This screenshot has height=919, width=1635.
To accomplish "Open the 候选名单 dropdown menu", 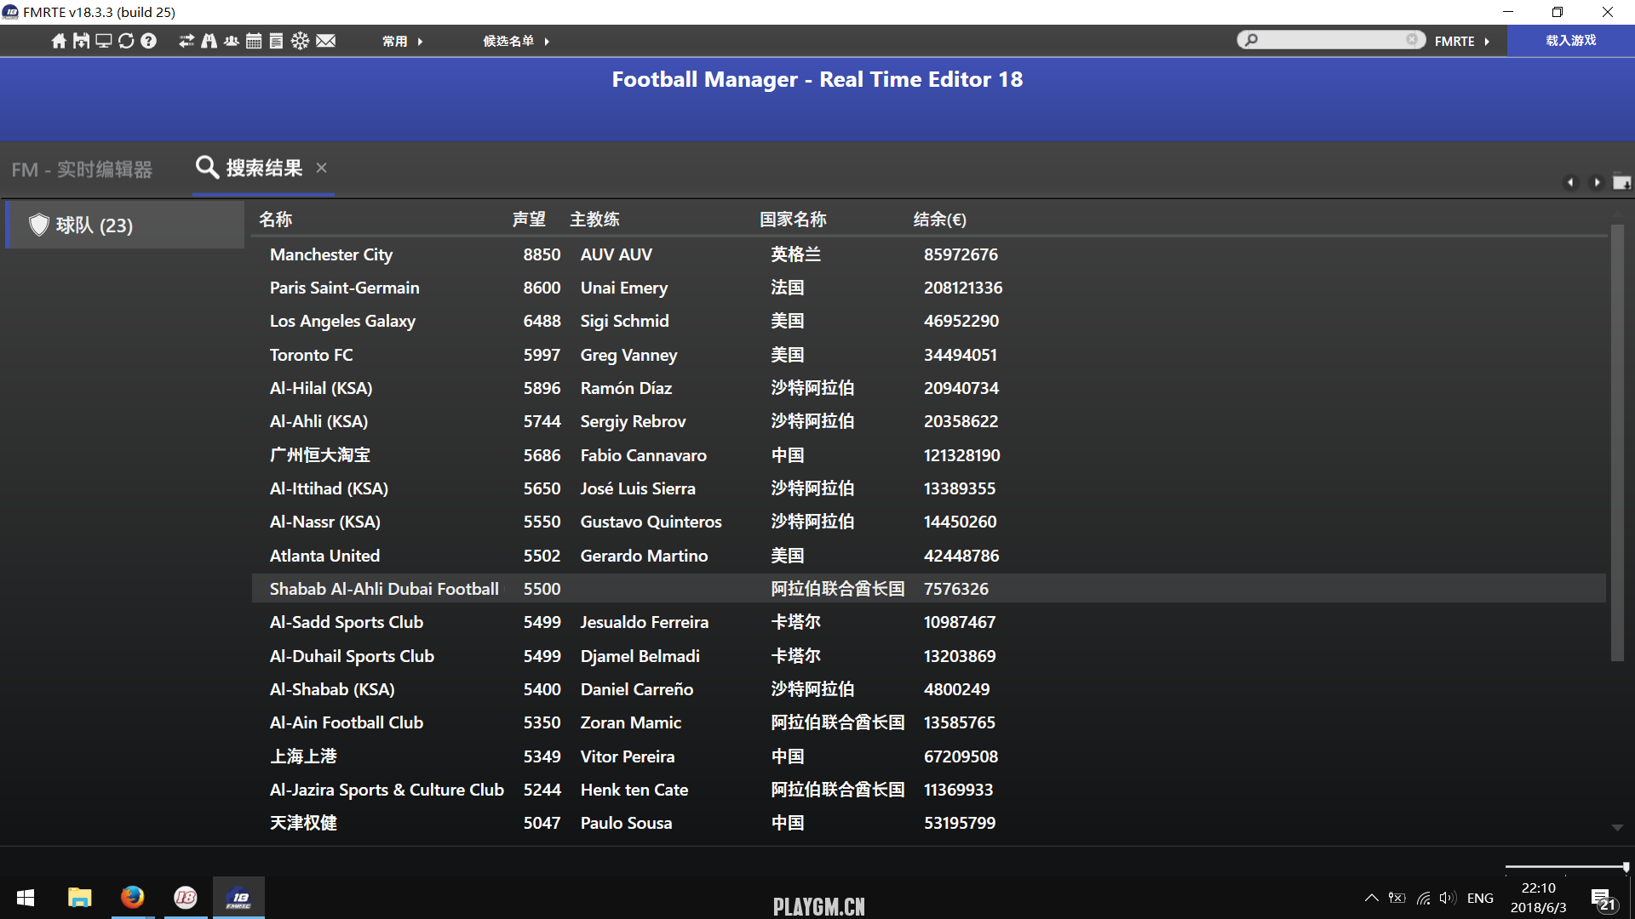I will pyautogui.click(x=516, y=41).
